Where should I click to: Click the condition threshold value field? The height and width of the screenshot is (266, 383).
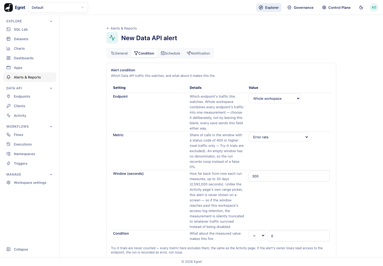tap(298, 236)
